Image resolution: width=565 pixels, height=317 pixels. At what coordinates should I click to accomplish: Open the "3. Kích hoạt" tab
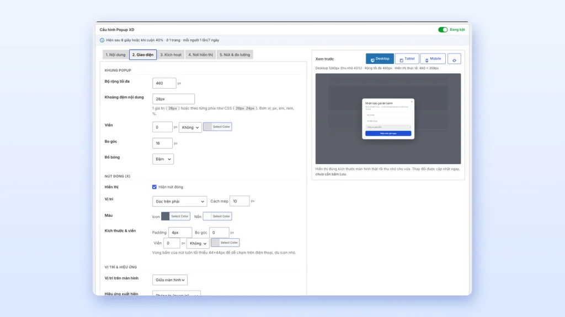171,54
